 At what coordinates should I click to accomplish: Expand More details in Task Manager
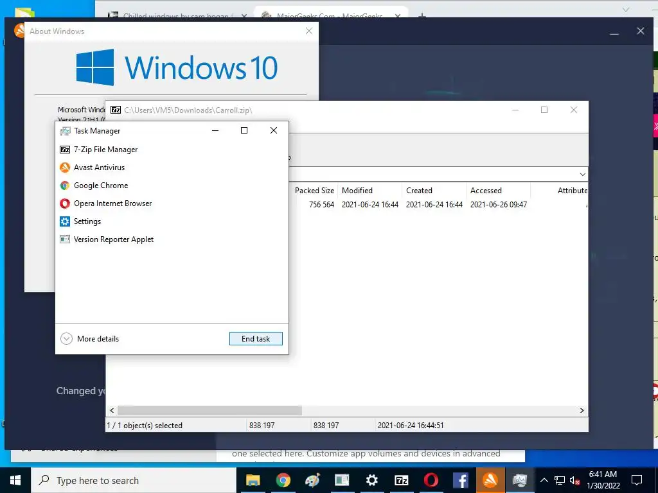[x=90, y=339]
